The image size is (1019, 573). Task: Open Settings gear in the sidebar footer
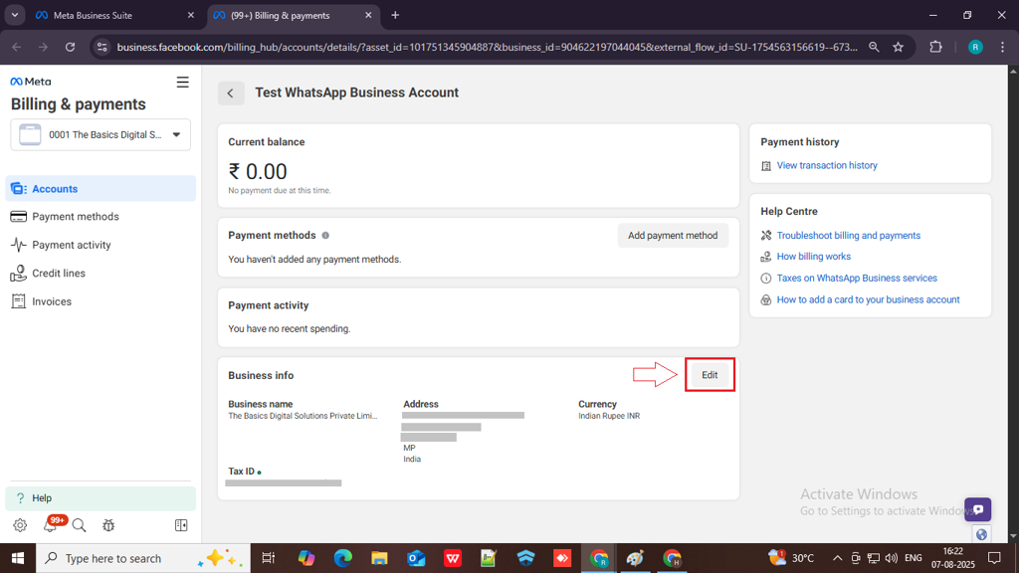pos(20,525)
